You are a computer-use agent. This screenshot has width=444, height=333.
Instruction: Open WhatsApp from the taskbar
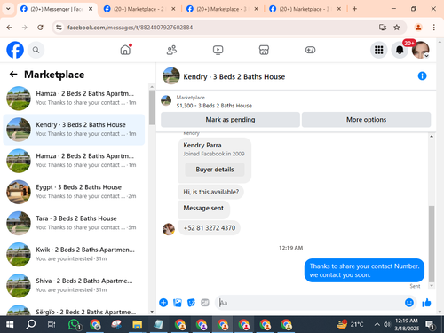[74, 324]
